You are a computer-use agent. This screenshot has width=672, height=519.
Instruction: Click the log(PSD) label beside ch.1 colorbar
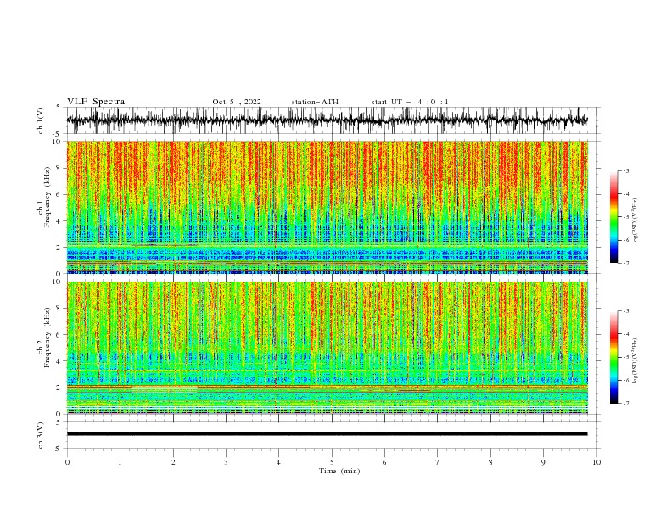tap(636, 221)
